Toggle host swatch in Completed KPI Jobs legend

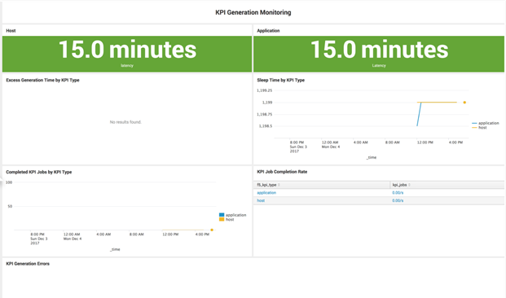pos(222,219)
